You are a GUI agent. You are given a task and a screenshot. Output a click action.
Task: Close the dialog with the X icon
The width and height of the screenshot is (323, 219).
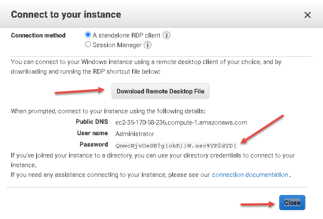pos(307,15)
